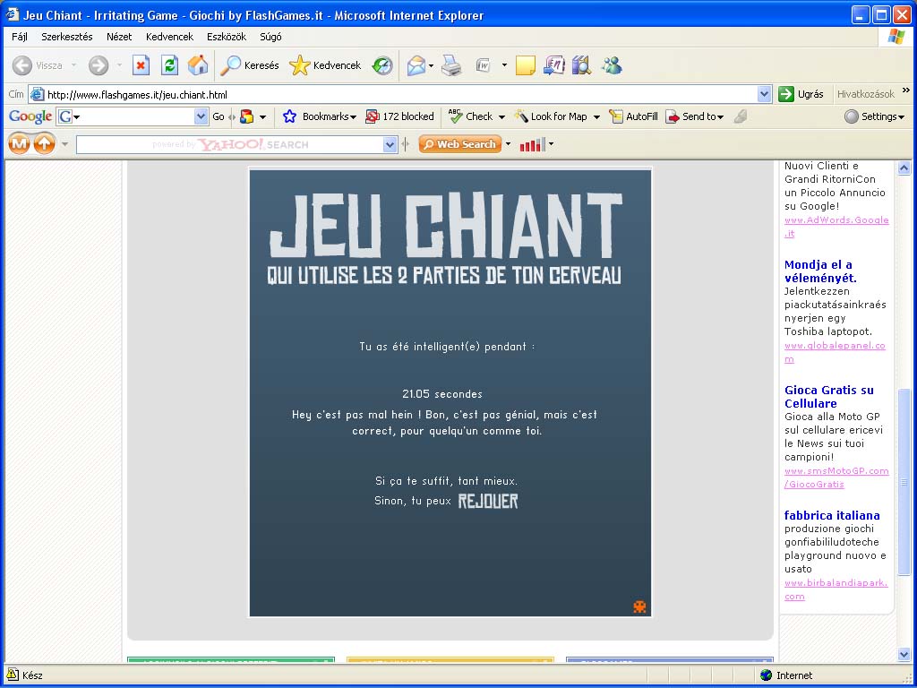Click the Forward arrow button
The width and height of the screenshot is (917, 688).
(99, 65)
